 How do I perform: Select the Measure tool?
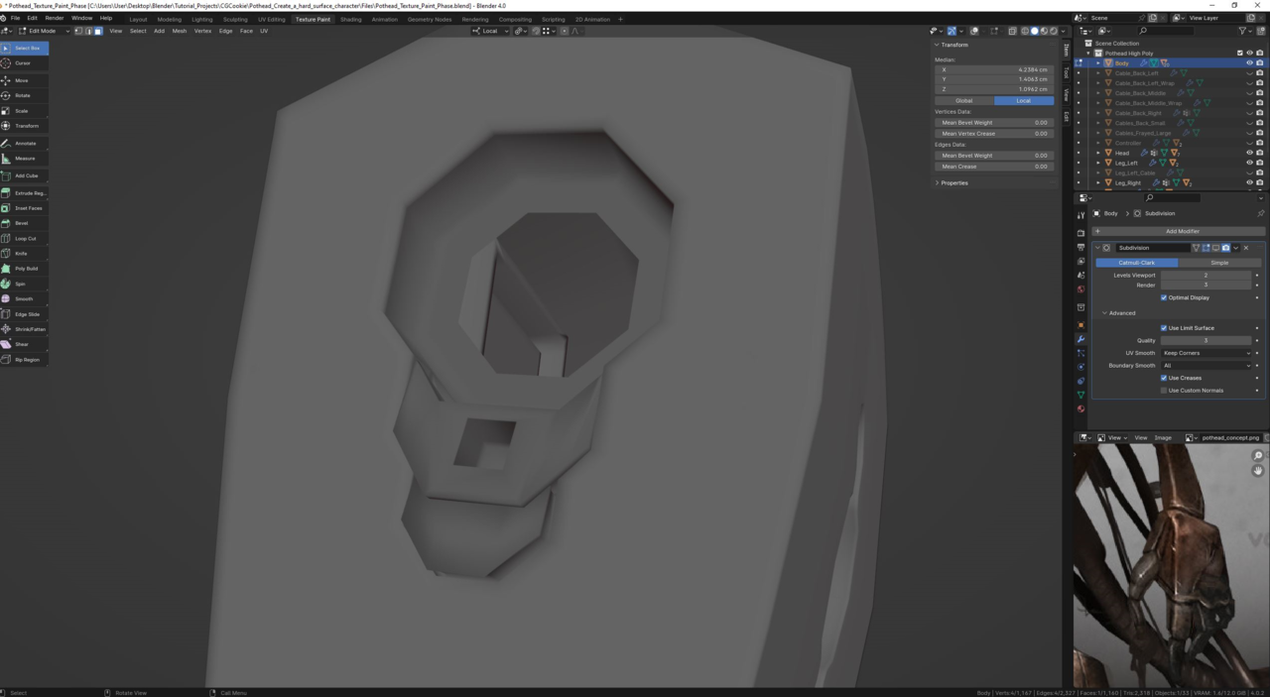tap(25, 159)
